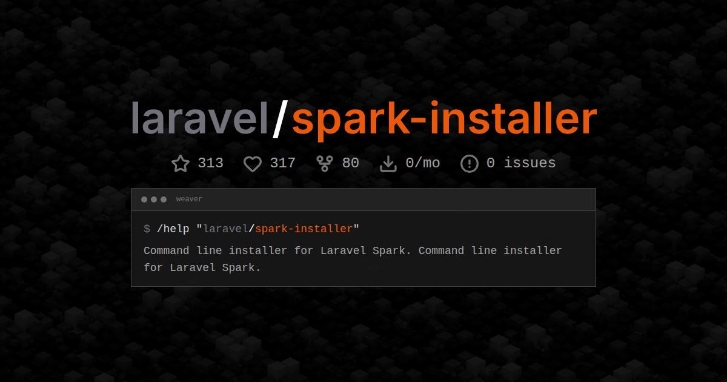
Task: Open the spark-installer repository title
Action: pyautogui.click(x=444, y=118)
